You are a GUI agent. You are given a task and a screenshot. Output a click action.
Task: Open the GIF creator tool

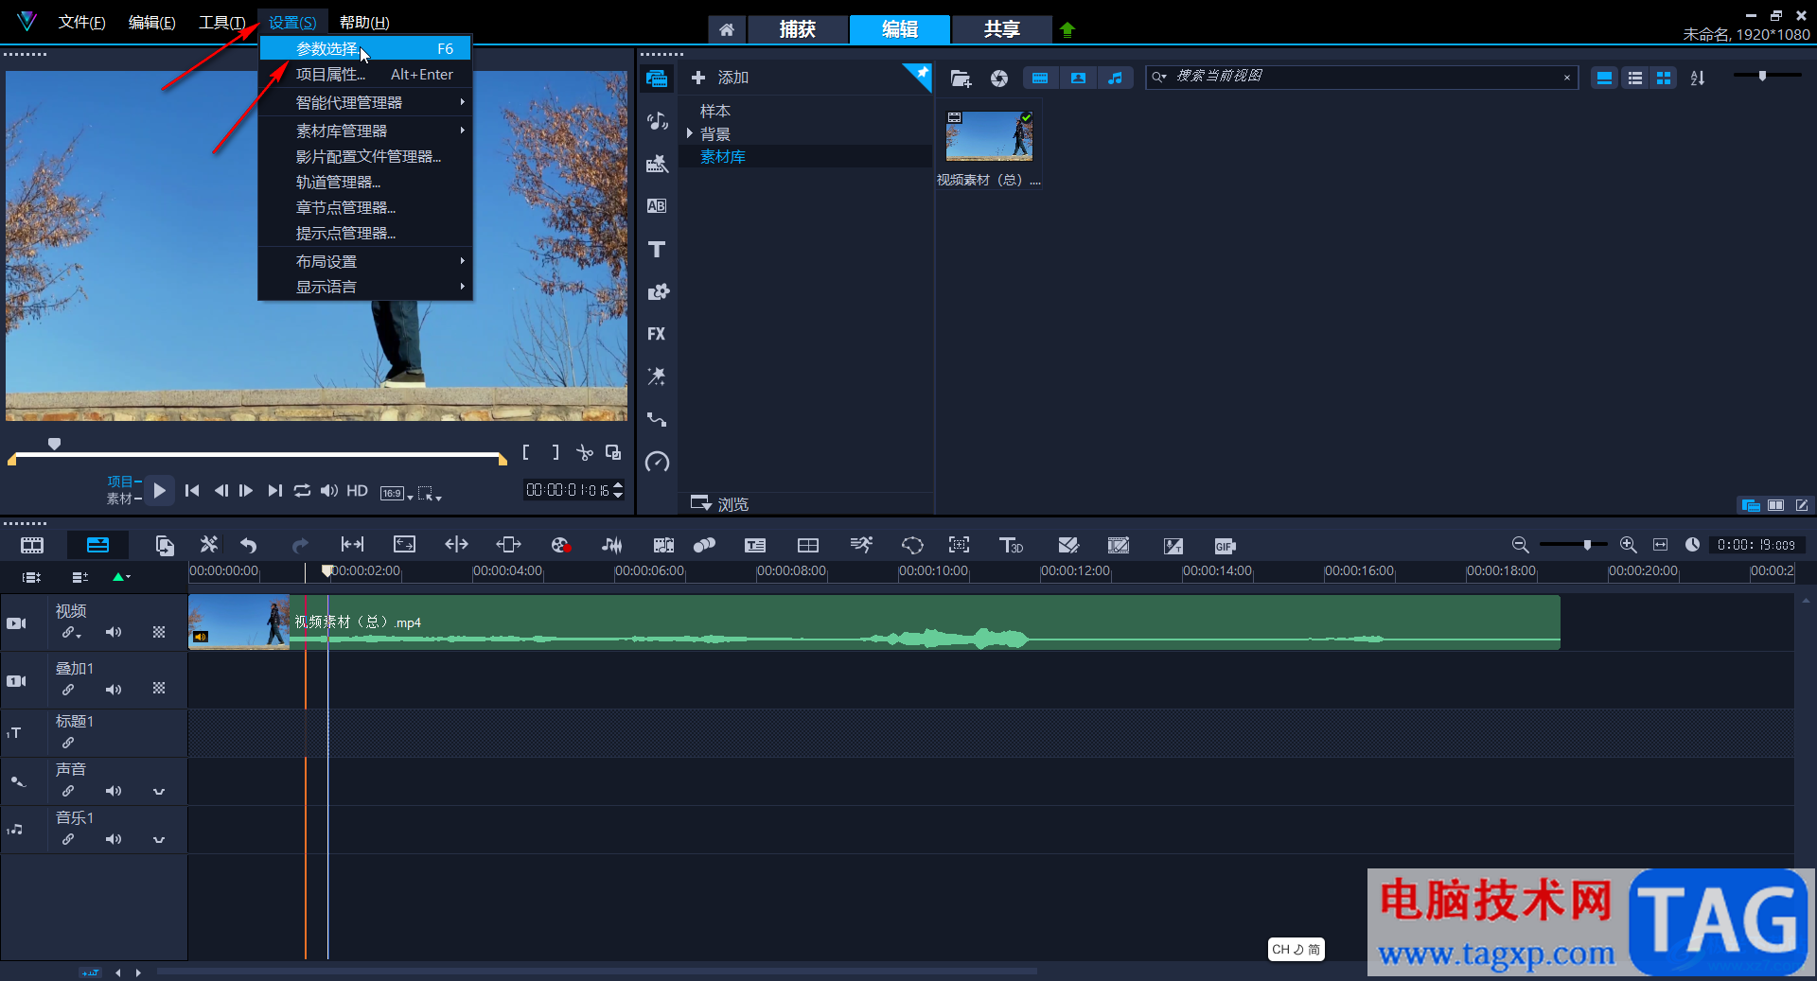1225,546
